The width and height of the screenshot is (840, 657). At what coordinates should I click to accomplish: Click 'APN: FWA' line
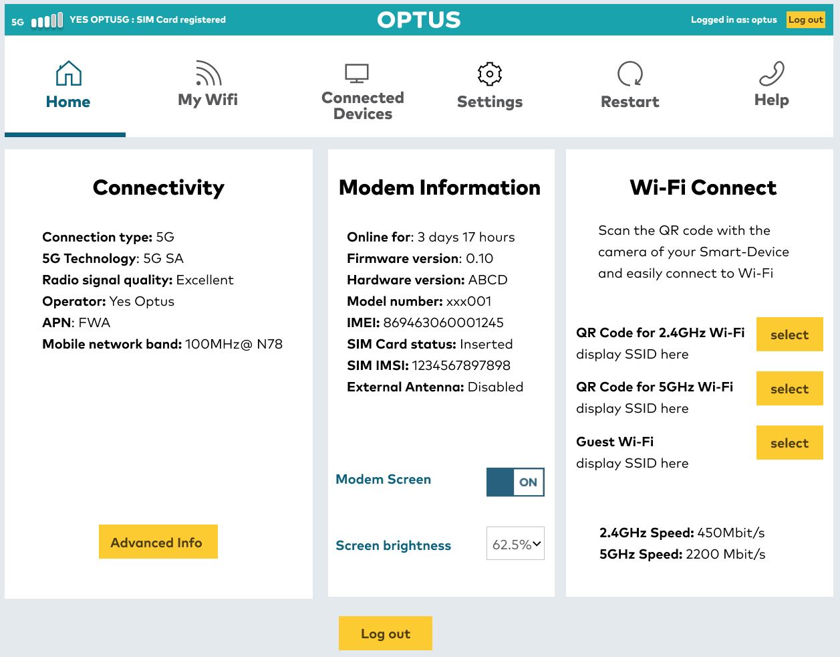pyautogui.click(x=76, y=322)
